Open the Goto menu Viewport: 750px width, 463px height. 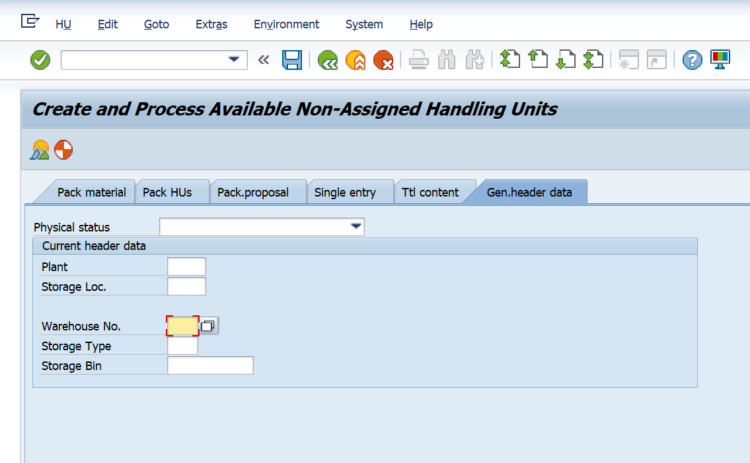156,24
